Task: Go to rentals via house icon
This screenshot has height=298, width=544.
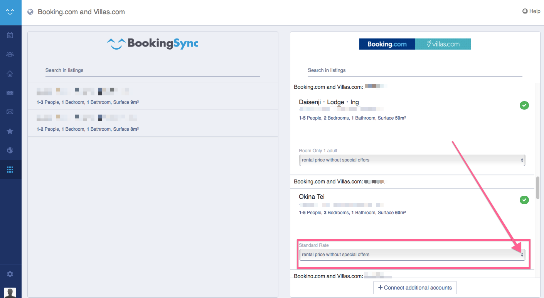Action: point(10,74)
